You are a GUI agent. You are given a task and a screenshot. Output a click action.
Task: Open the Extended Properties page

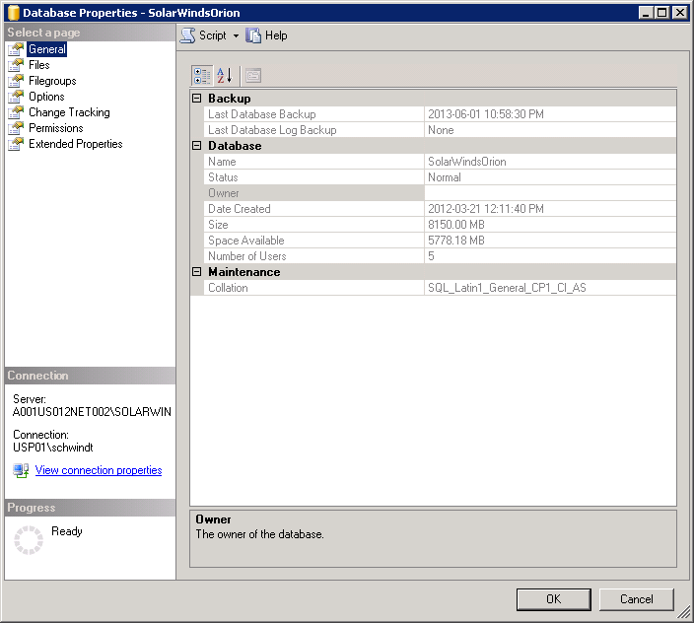pyautogui.click(x=75, y=144)
